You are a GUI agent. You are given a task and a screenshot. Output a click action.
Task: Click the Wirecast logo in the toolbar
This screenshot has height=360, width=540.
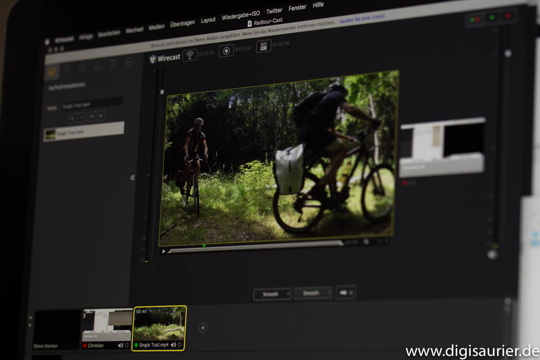(165, 58)
